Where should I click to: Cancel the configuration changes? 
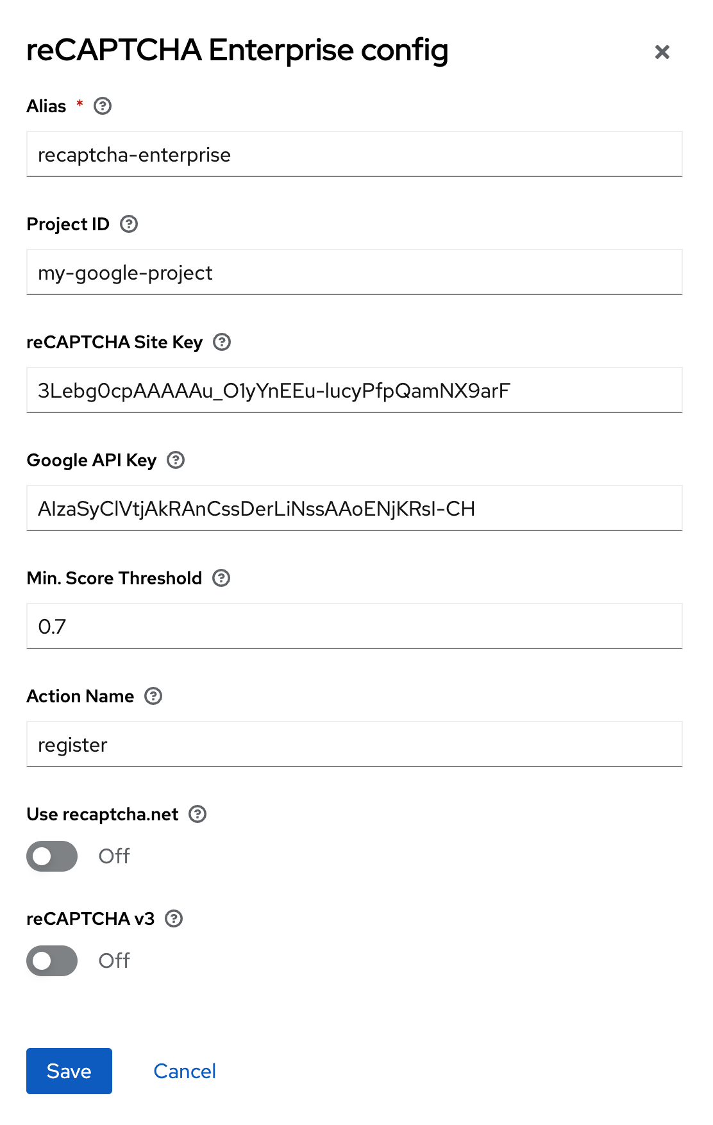pos(184,1070)
